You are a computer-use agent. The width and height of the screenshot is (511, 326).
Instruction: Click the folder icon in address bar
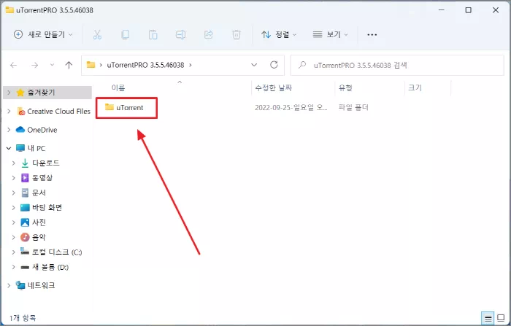pyautogui.click(x=91, y=65)
